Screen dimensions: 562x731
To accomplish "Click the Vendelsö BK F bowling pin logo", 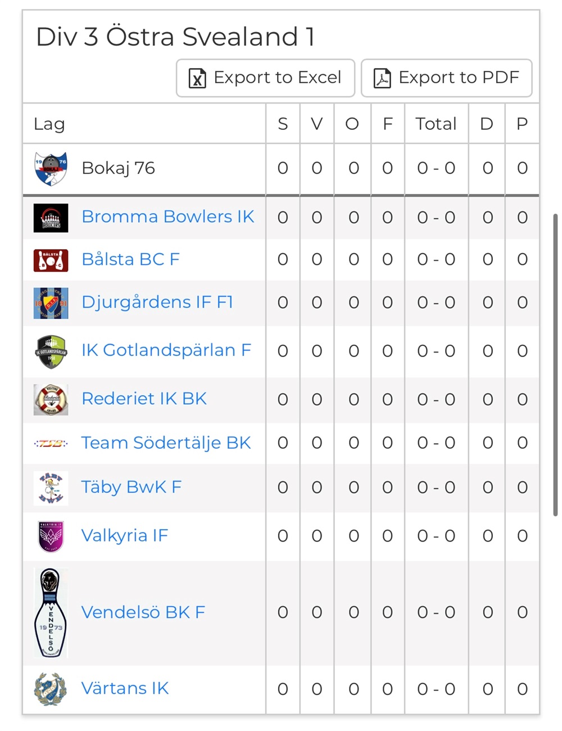I will tap(51, 612).
